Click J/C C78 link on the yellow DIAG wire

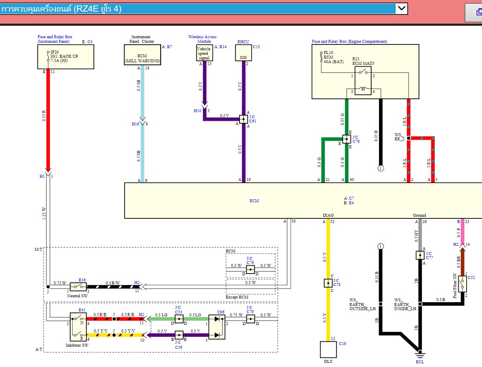point(336,283)
